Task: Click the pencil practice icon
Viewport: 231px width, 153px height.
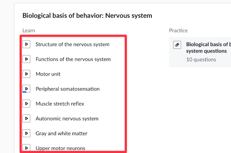Action: point(177,45)
